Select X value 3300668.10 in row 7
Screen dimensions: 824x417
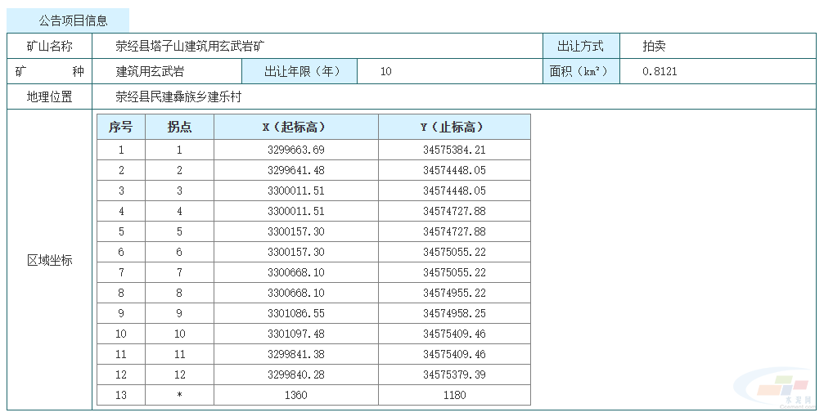coord(296,272)
